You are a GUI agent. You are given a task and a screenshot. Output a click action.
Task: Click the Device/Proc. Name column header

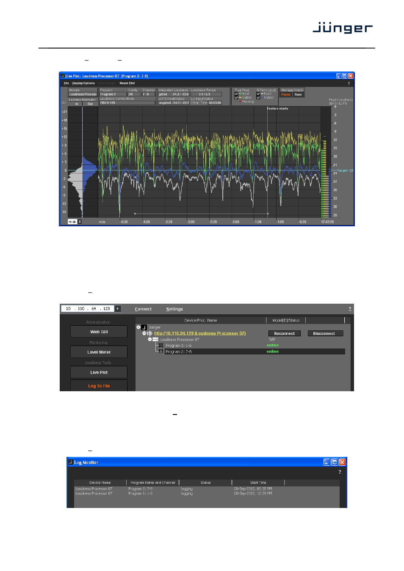201,320
